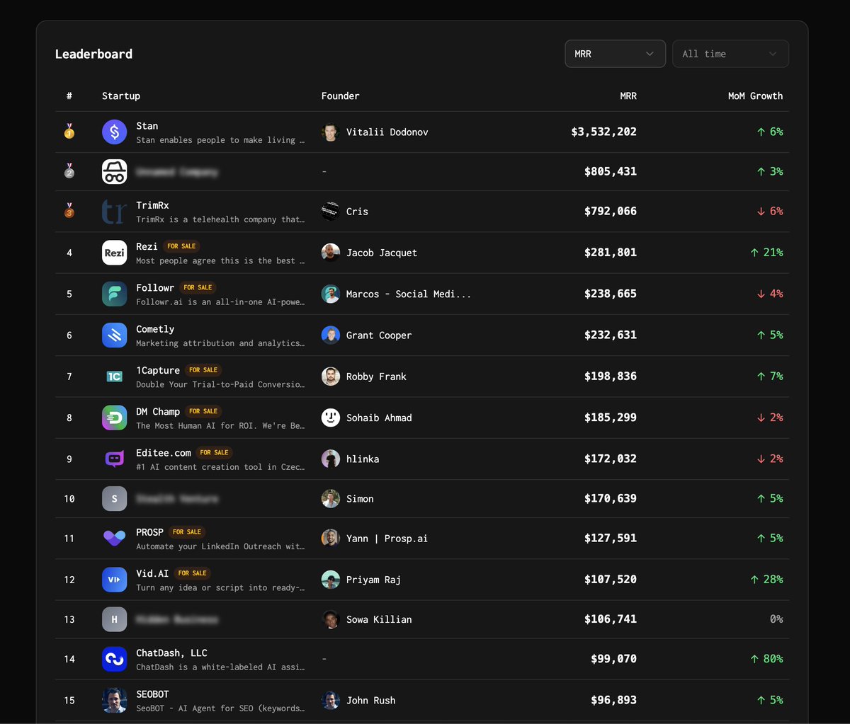Click the Editee.com robot logo

(115, 459)
